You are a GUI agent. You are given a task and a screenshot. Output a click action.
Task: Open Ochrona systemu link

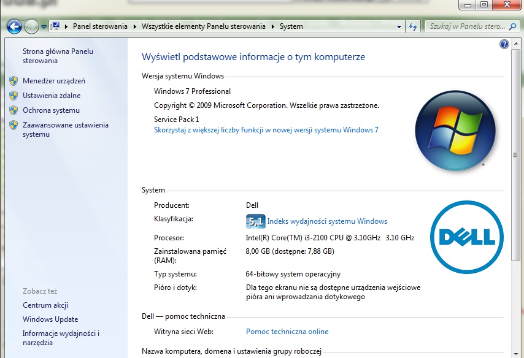click(51, 110)
